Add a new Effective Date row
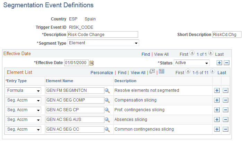 219,63
